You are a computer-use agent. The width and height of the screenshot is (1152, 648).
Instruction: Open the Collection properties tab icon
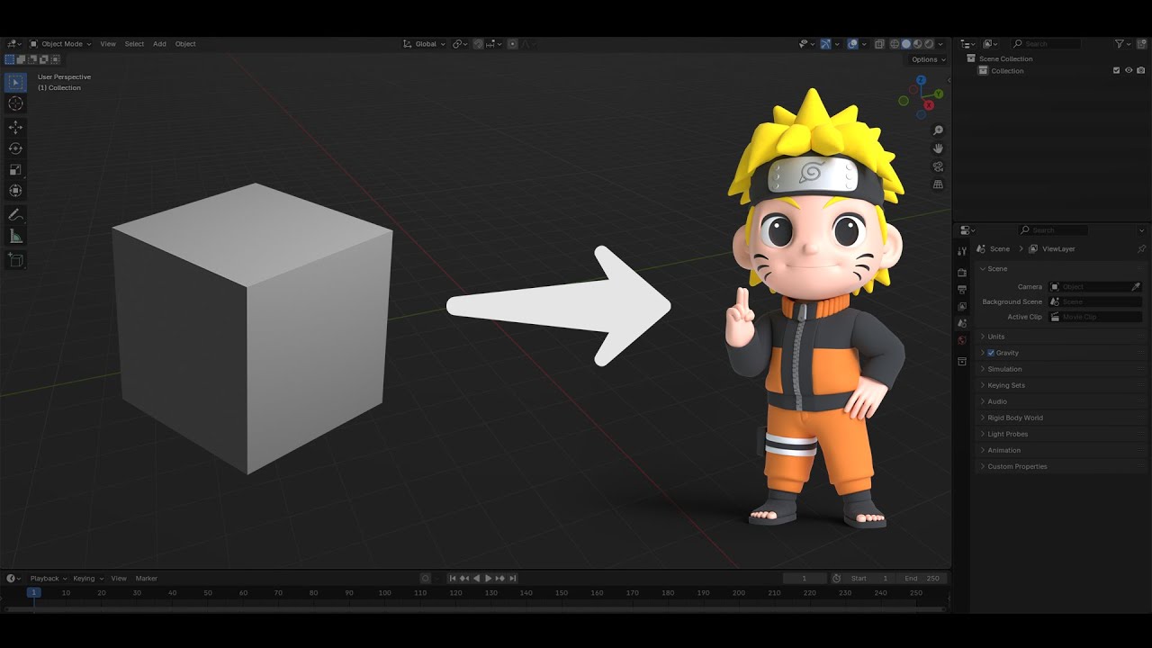pos(962,362)
